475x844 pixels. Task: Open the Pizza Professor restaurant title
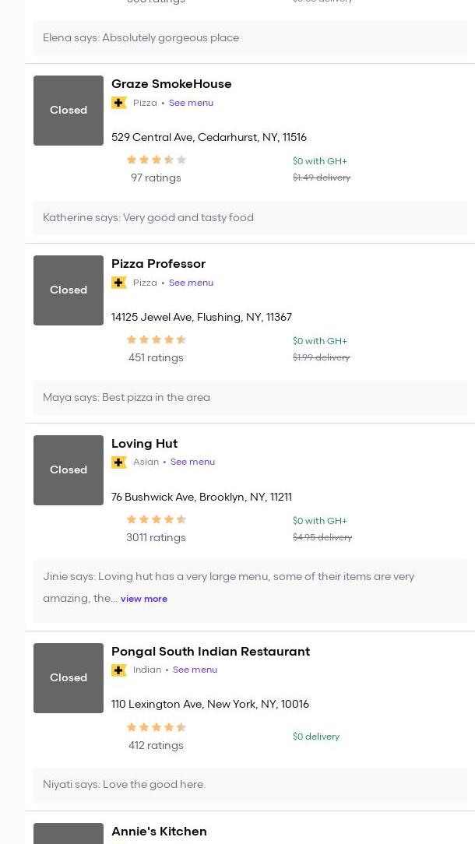point(158,264)
